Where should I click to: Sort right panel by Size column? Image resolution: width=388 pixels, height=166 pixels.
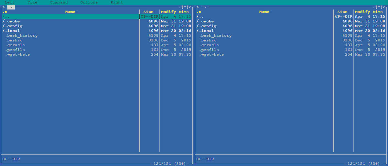coord(342,12)
